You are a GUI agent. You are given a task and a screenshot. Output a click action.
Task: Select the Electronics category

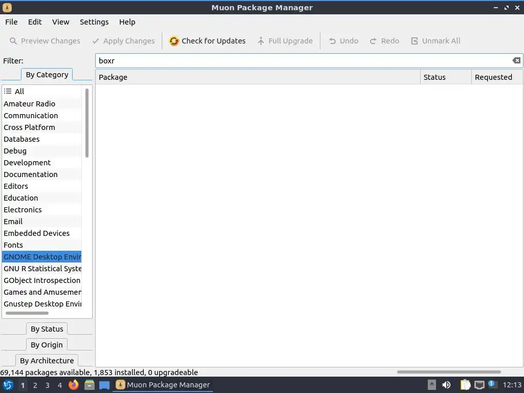42,209
